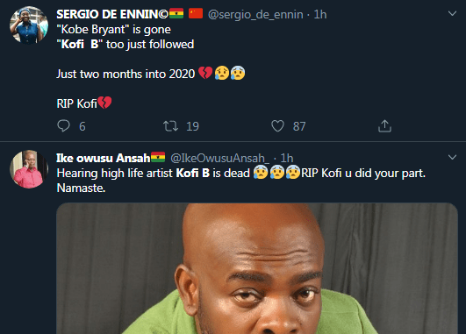The image size is (466, 334).
Task: Click reply icon on Sergio's tweet
Action: 63,126
